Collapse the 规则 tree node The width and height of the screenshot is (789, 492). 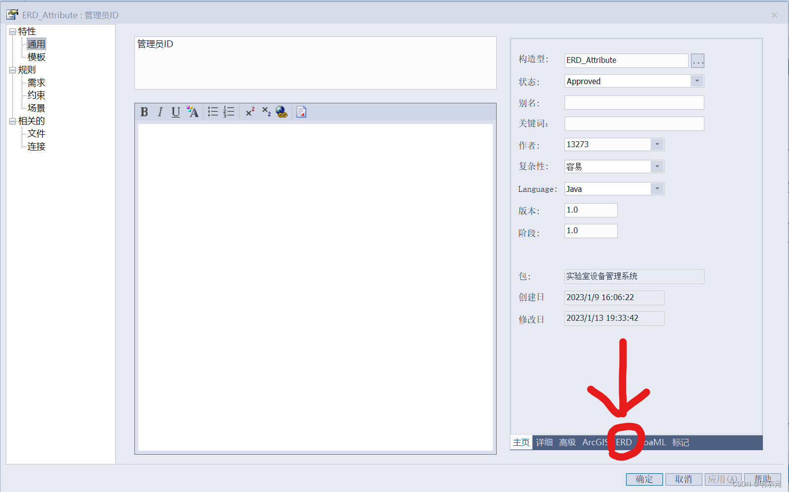[x=12, y=70]
